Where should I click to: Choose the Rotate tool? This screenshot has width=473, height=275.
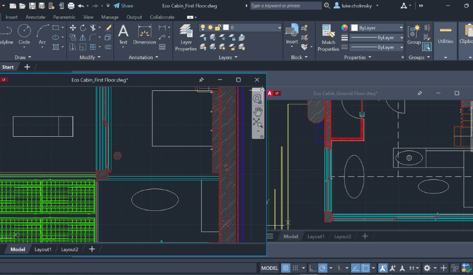pos(83,28)
